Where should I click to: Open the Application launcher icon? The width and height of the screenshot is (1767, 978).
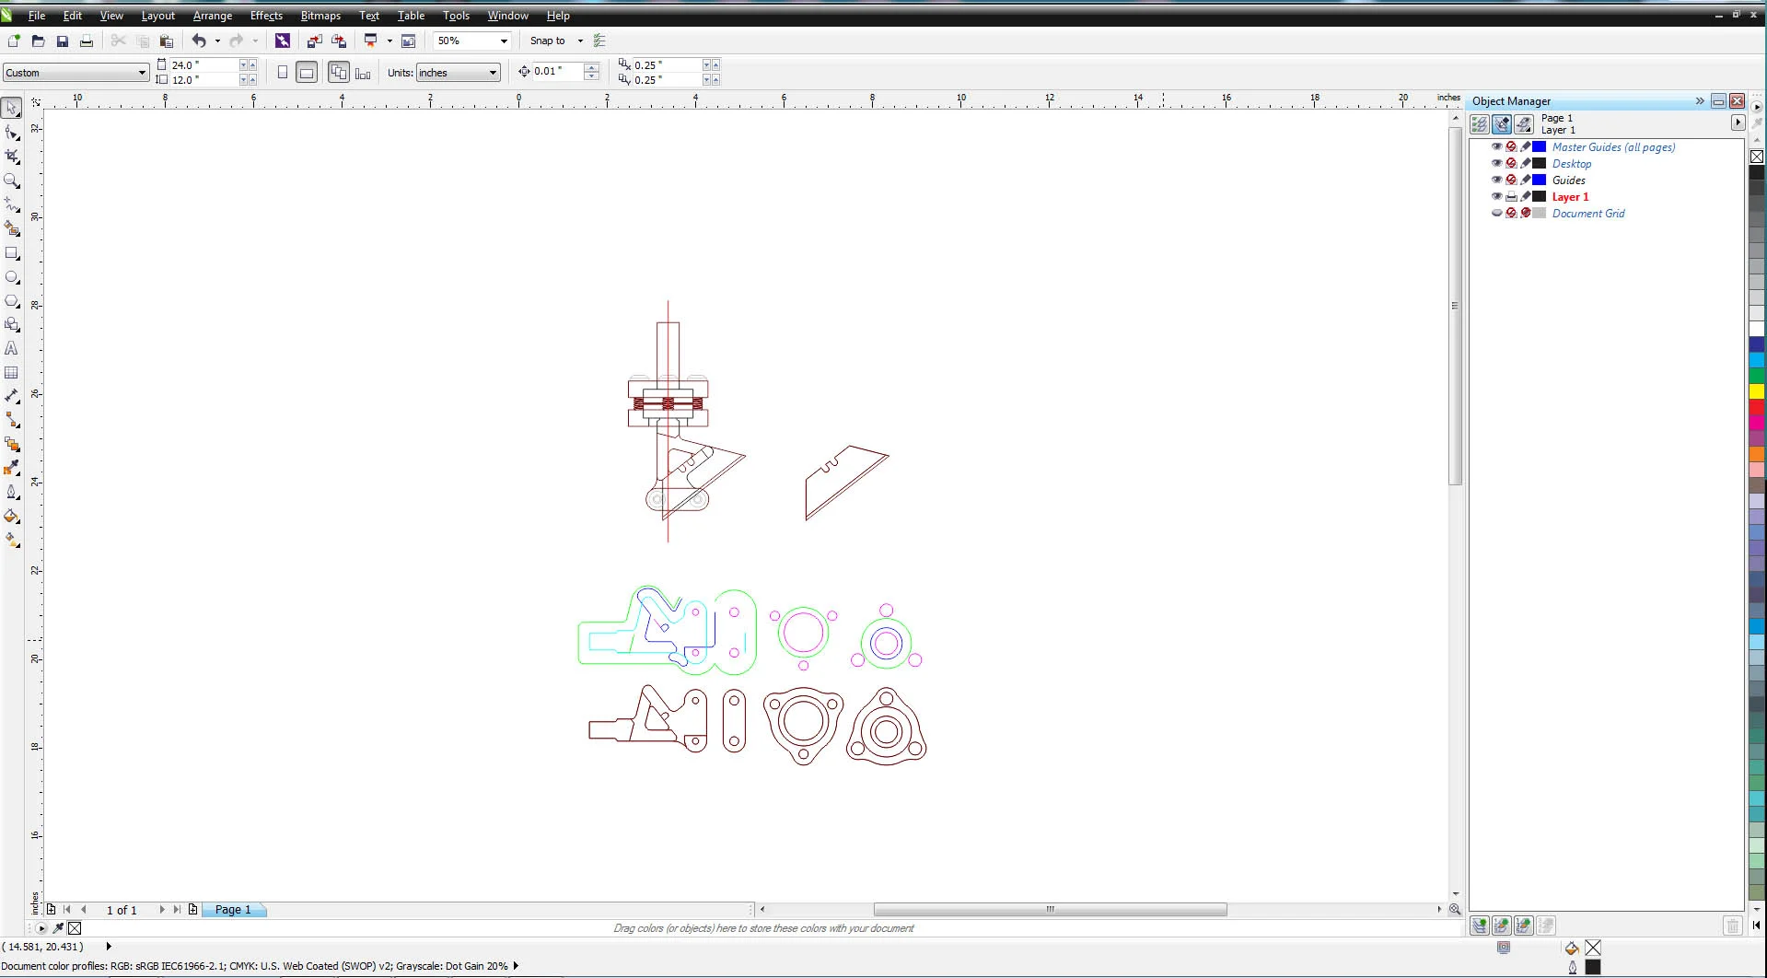pos(371,41)
